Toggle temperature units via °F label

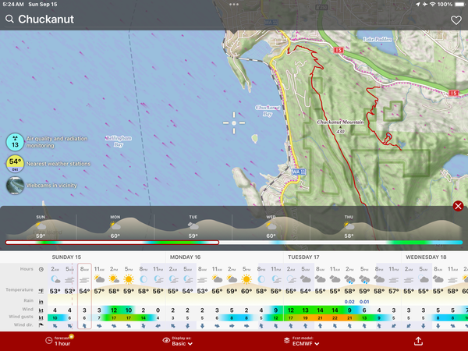point(41,290)
